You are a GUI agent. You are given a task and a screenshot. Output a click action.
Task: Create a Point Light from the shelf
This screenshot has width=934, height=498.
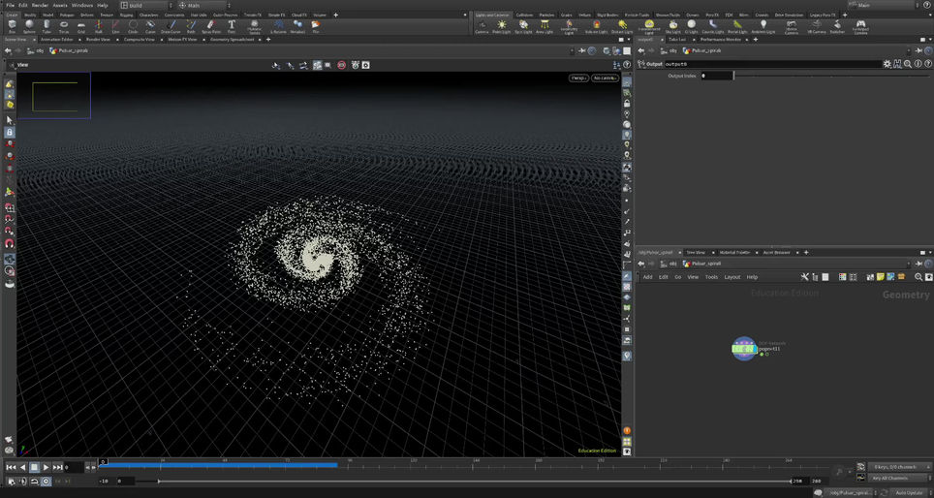[x=501, y=25]
